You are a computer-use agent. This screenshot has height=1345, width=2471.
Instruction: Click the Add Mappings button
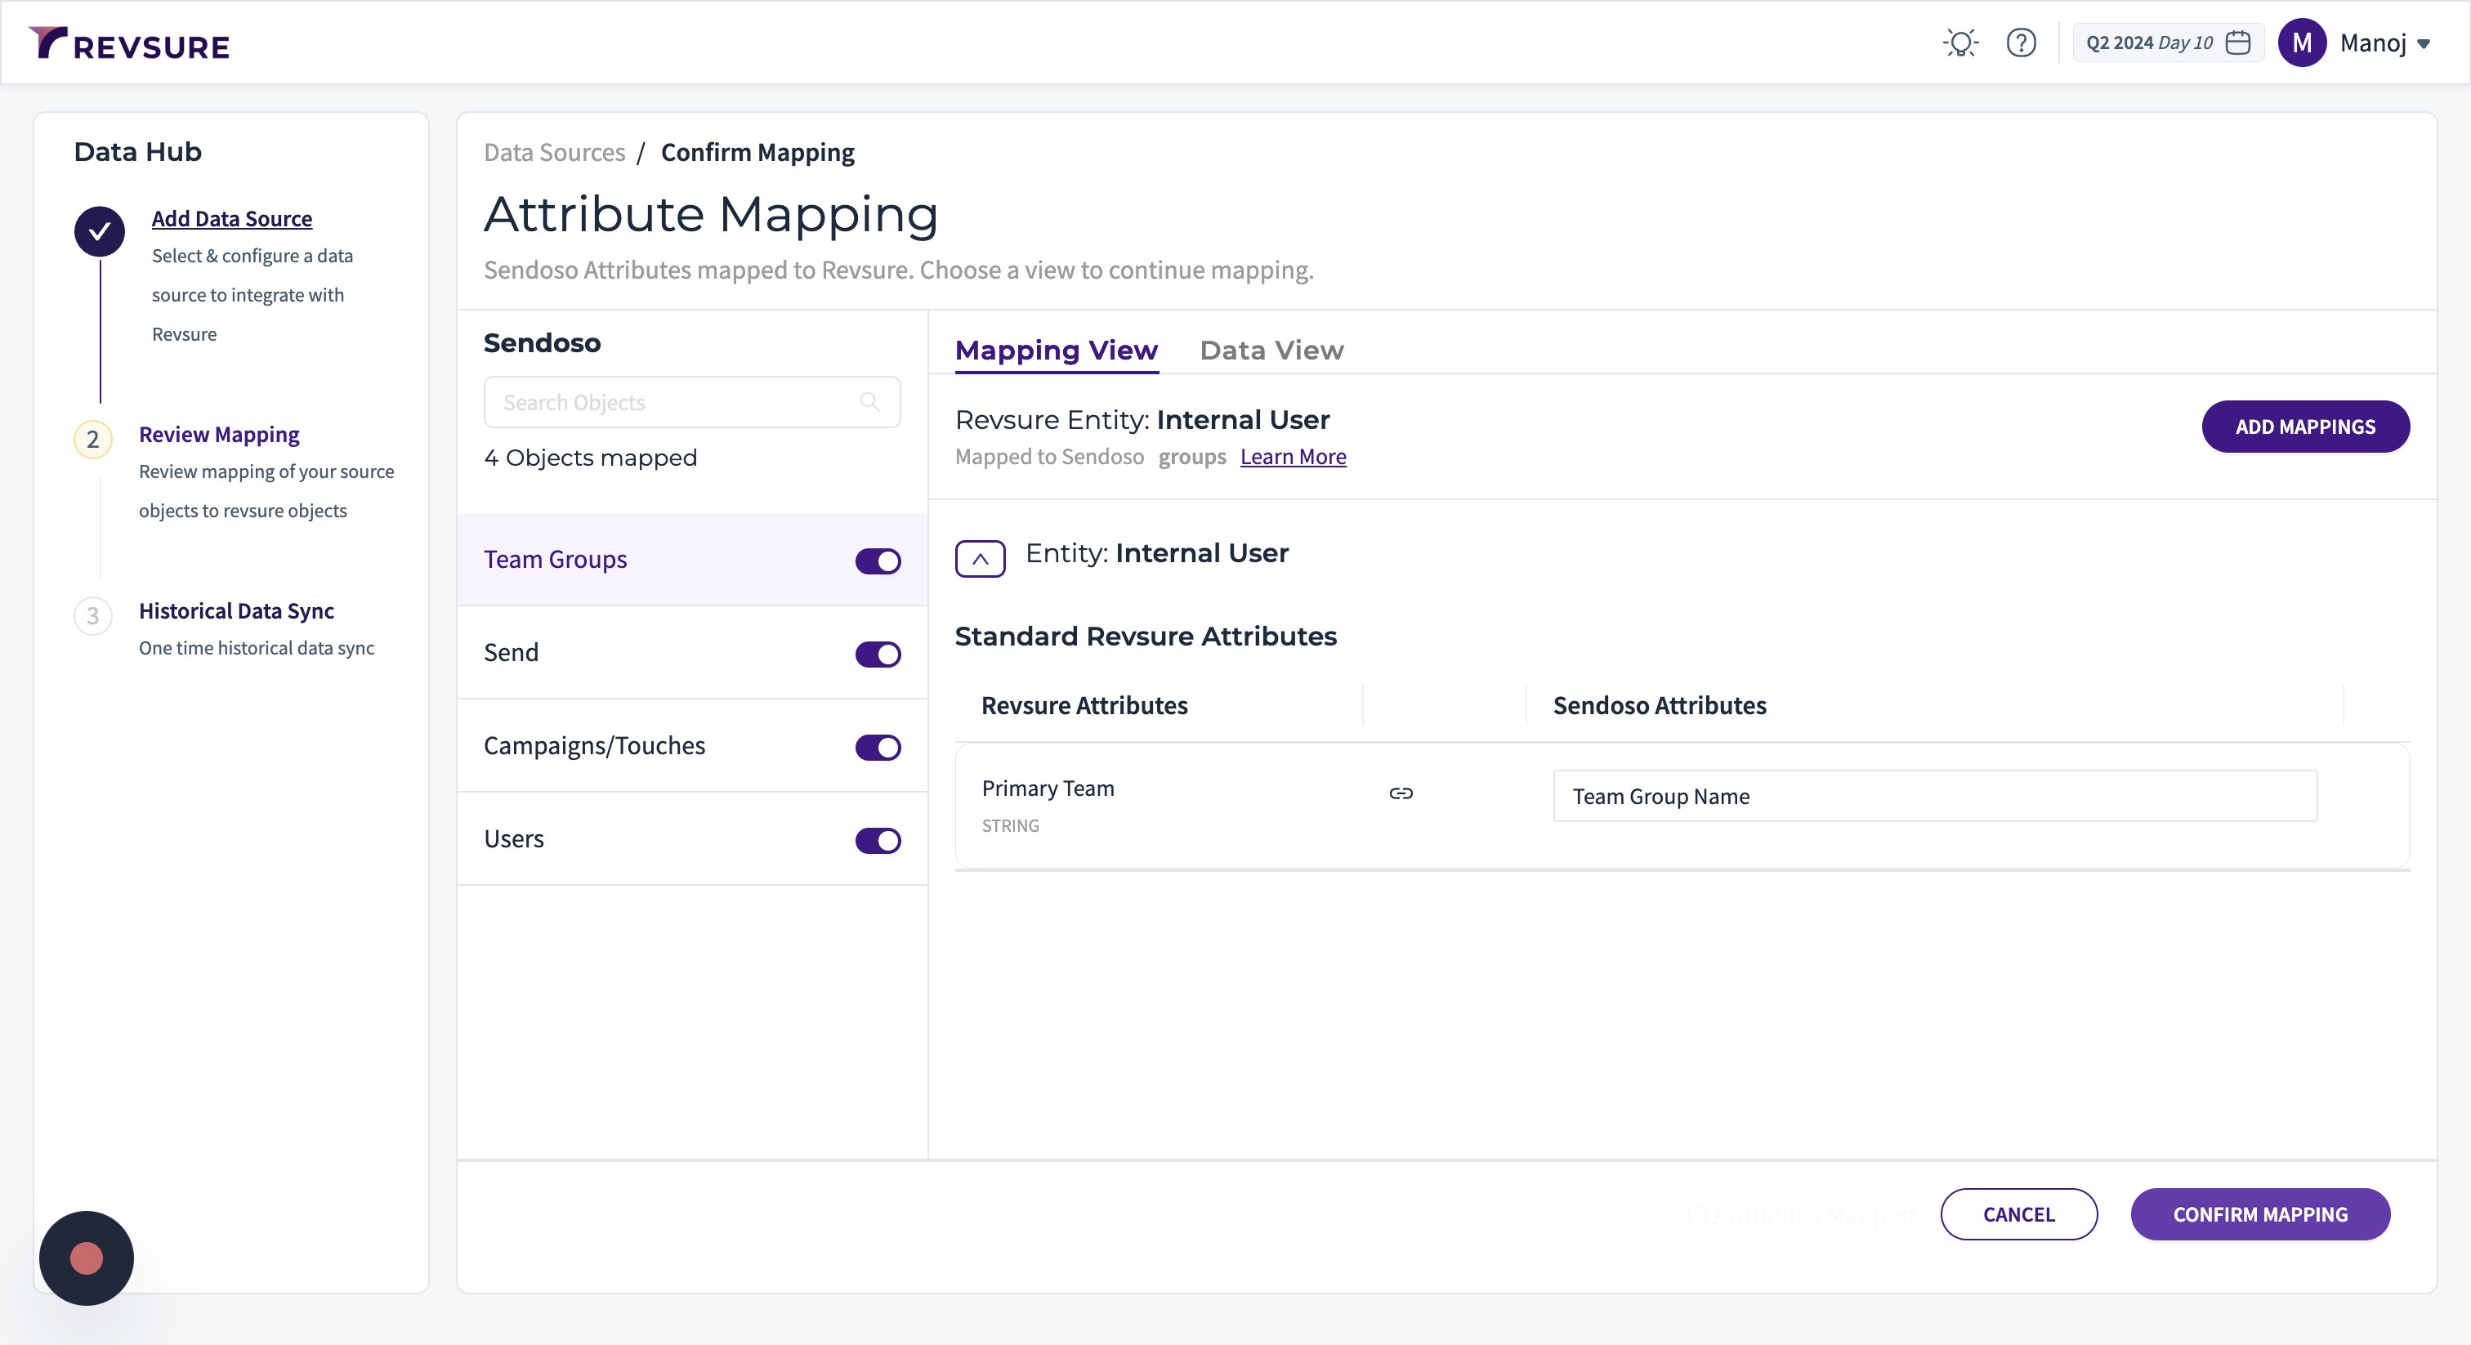[2304, 427]
